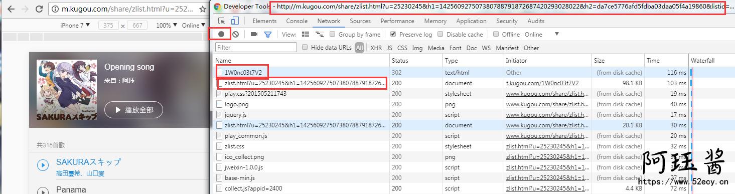
Task: Enable the Disable cache checkbox
Action: (440, 34)
